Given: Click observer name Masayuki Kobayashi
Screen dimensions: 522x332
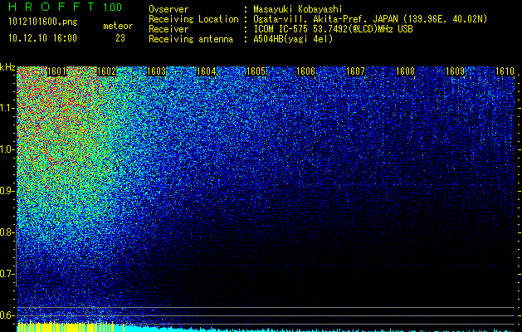Looking at the screenshot, I should (x=298, y=10).
